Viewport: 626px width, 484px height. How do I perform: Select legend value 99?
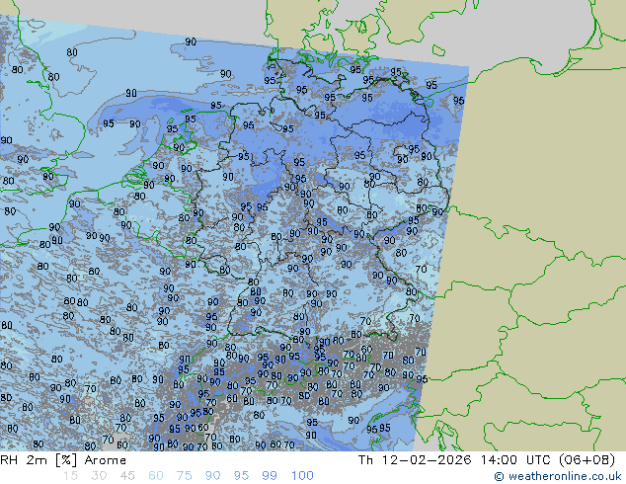270,476
